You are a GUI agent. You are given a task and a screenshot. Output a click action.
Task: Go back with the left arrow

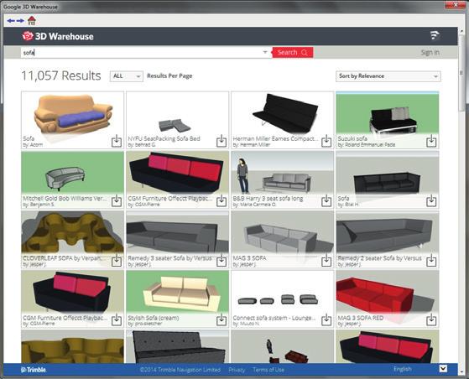[11, 21]
